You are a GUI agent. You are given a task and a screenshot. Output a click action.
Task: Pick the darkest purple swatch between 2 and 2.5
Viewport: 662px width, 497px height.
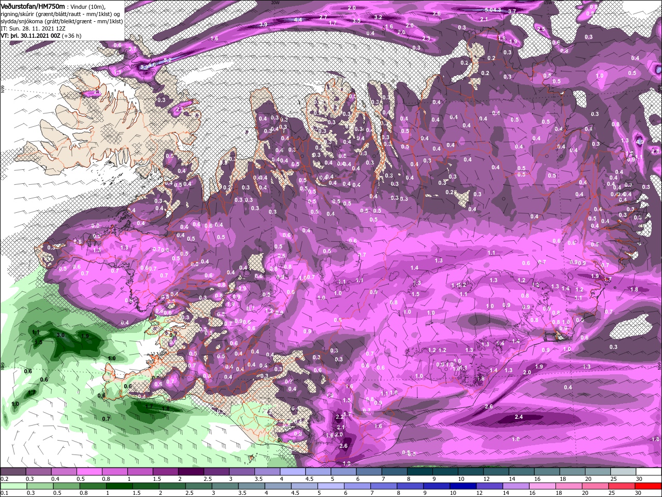point(191,472)
